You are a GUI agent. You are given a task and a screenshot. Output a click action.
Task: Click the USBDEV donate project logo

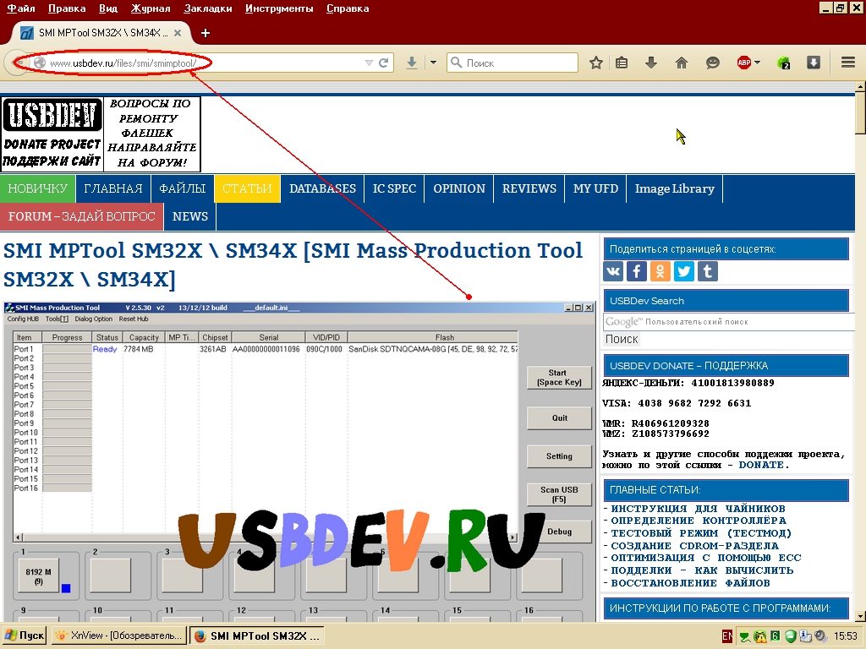point(52,134)
